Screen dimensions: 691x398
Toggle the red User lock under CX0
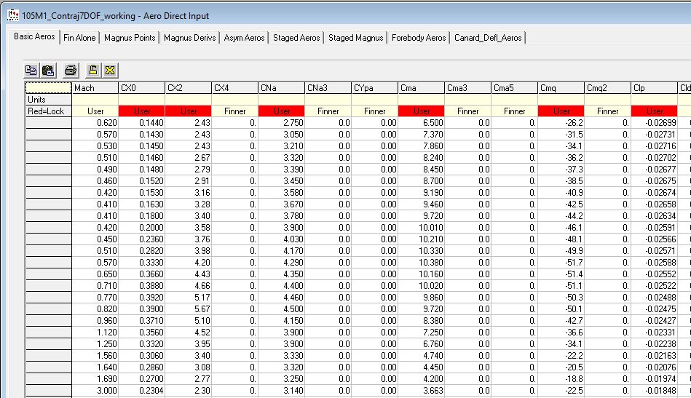[x=142, y=111]
